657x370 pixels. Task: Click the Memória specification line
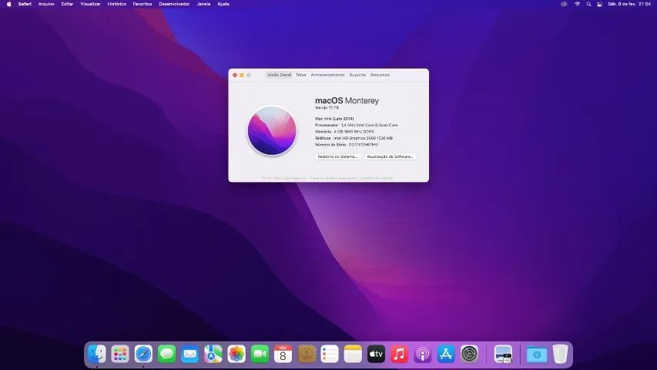click(344, 131)
